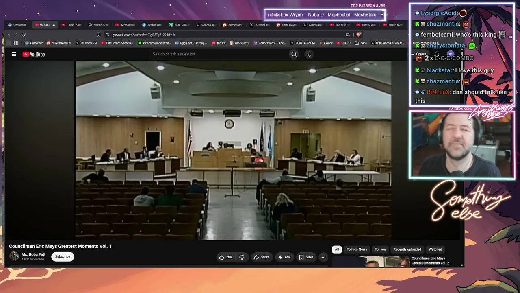
Task: Open the (19) Punch Cat on X bookmark
Action: coord(387,43)
